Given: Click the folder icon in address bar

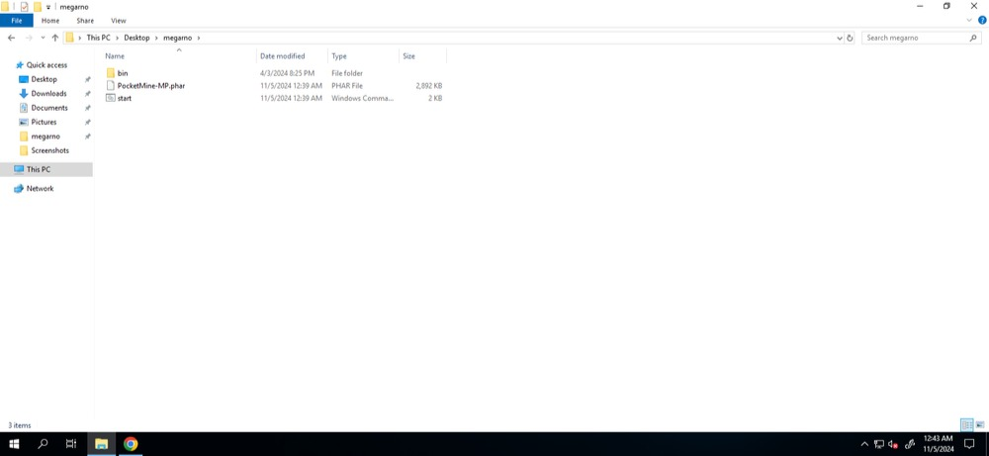Looking at the screenshot, I should (70, 38).
